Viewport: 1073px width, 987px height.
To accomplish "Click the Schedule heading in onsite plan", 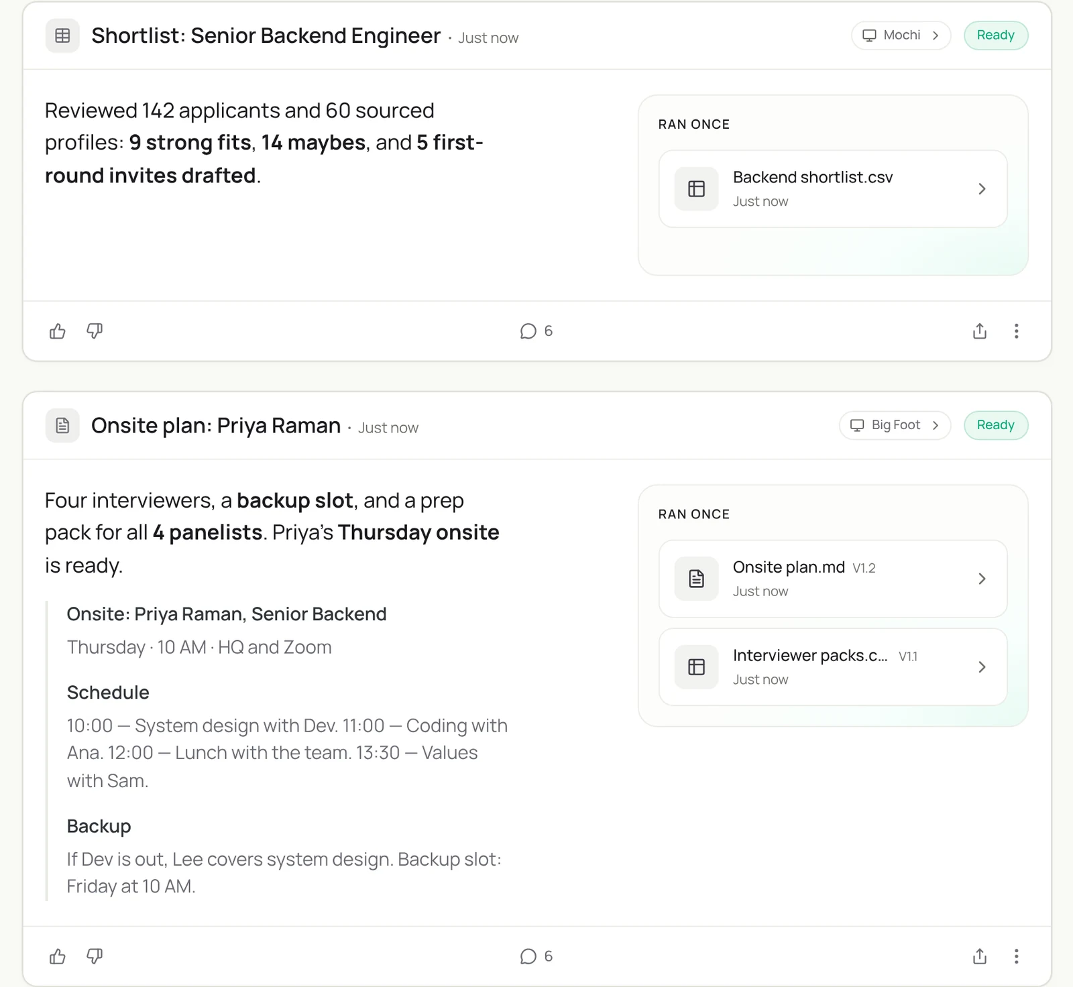I will pyautogui.click(x=108, y=693).
